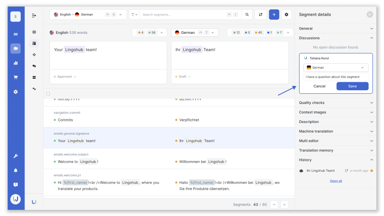This screenshot has height=216, width=384.
Task: Click the Cancel discussion button
Action: coord(319,86)
